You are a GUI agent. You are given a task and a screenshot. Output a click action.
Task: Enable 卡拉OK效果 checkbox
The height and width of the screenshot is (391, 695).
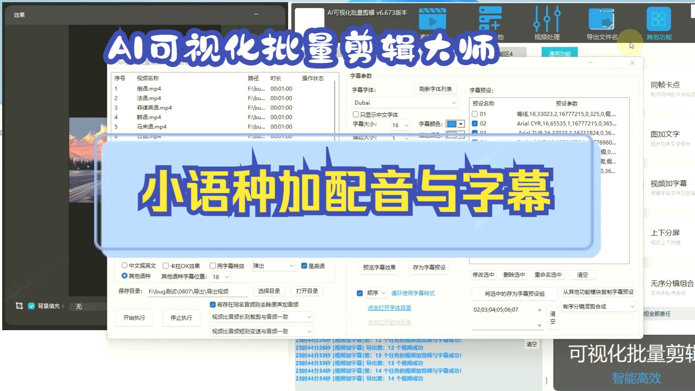(166, 266)
